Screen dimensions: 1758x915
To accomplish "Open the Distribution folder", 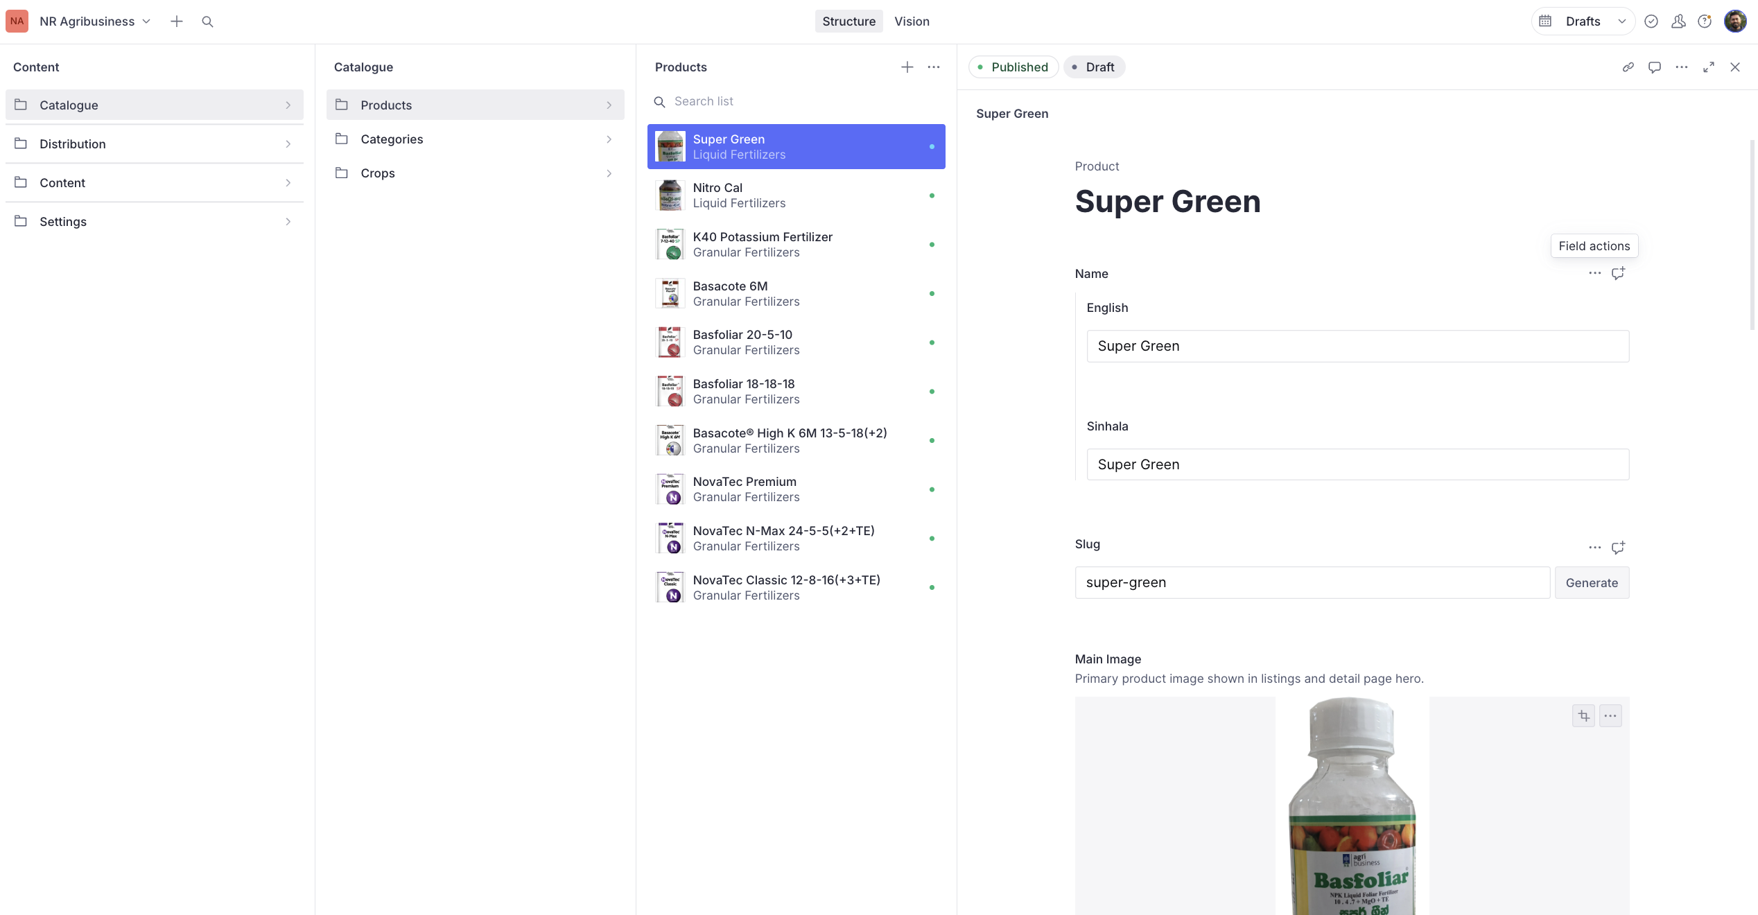I will click(x=155, y=143).
